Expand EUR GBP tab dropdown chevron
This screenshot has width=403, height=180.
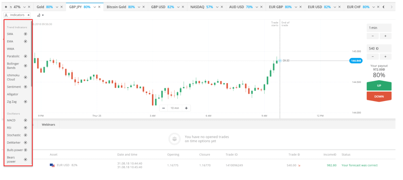pyautogui.click(x=296, y=7)
